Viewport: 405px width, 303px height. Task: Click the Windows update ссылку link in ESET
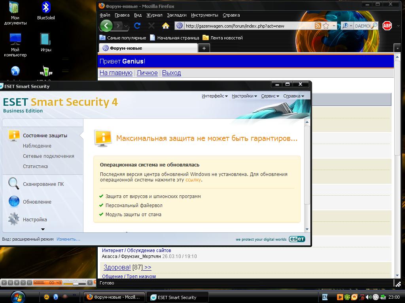coord(193,180)
